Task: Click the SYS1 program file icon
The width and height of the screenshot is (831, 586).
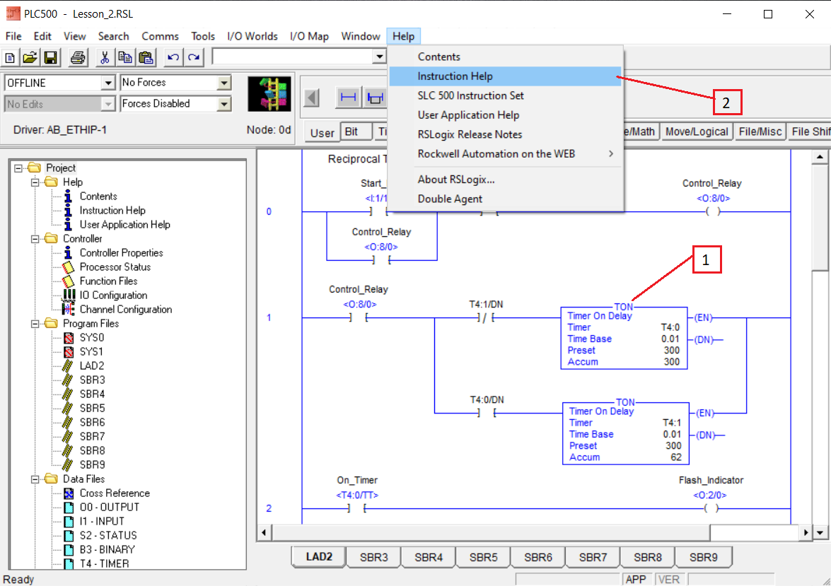Action: click(69, 352)
